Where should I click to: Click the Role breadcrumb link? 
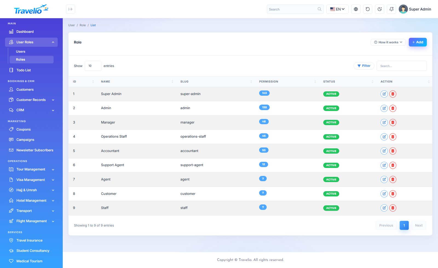[83, 25]
